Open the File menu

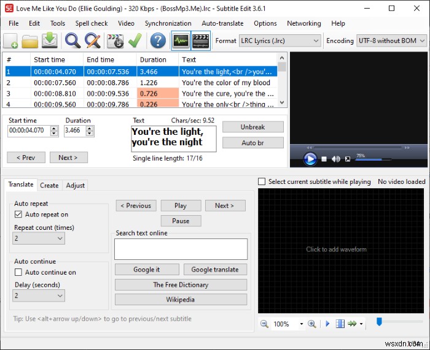coord(14,23)
